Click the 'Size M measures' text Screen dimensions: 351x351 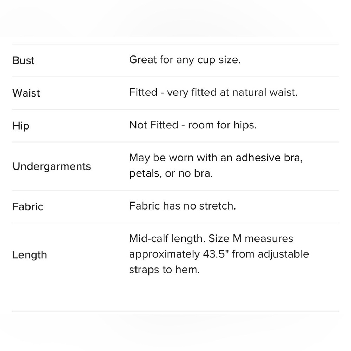pyautogui.click(x=251, y=239)
